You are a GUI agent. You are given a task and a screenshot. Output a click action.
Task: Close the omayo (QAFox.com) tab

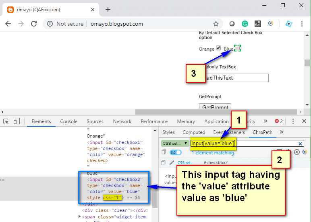[93, 10]
